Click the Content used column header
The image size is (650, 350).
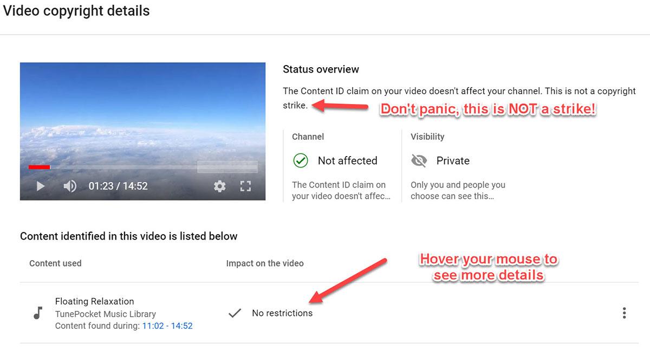(55, 263)
